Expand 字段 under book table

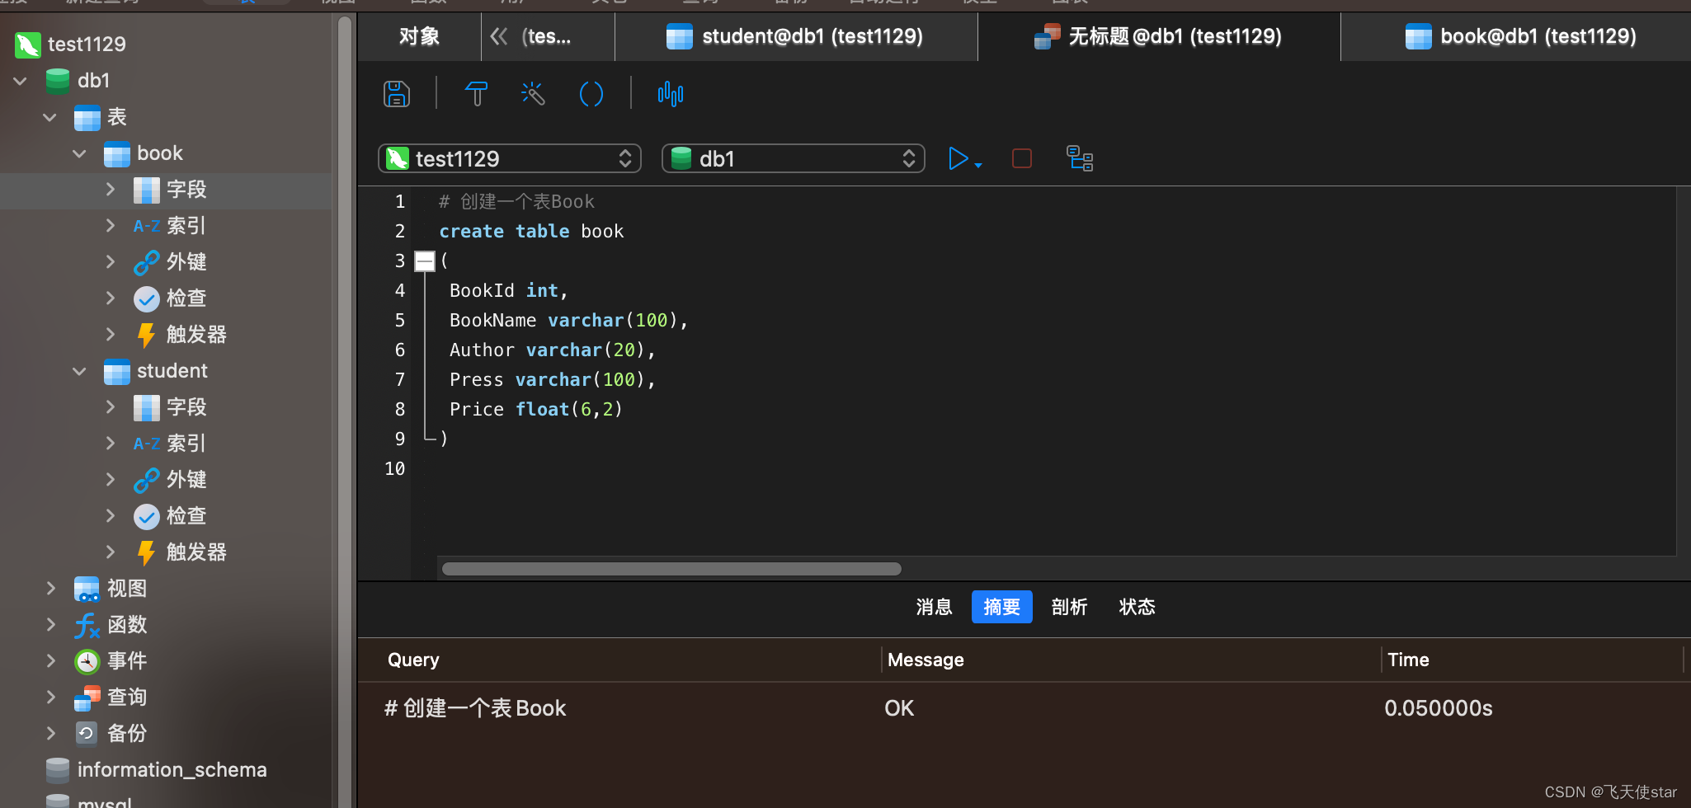tap(111, 190)
